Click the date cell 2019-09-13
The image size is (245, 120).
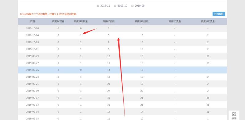click(33, 105)
